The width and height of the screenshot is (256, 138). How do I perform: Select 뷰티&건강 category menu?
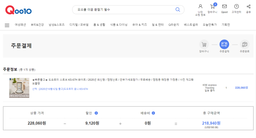[38, 25]
